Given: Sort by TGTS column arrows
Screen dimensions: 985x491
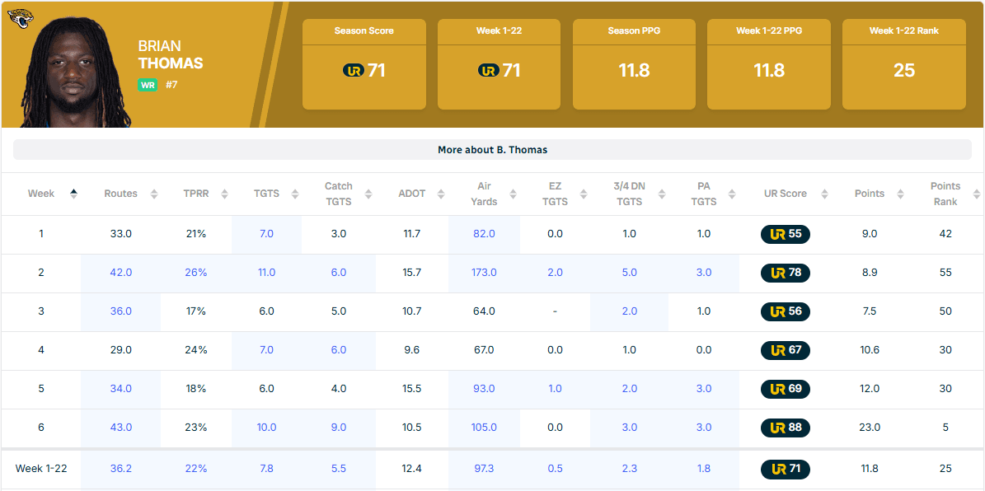Looking at the screenshot, I should coord(295,194).
